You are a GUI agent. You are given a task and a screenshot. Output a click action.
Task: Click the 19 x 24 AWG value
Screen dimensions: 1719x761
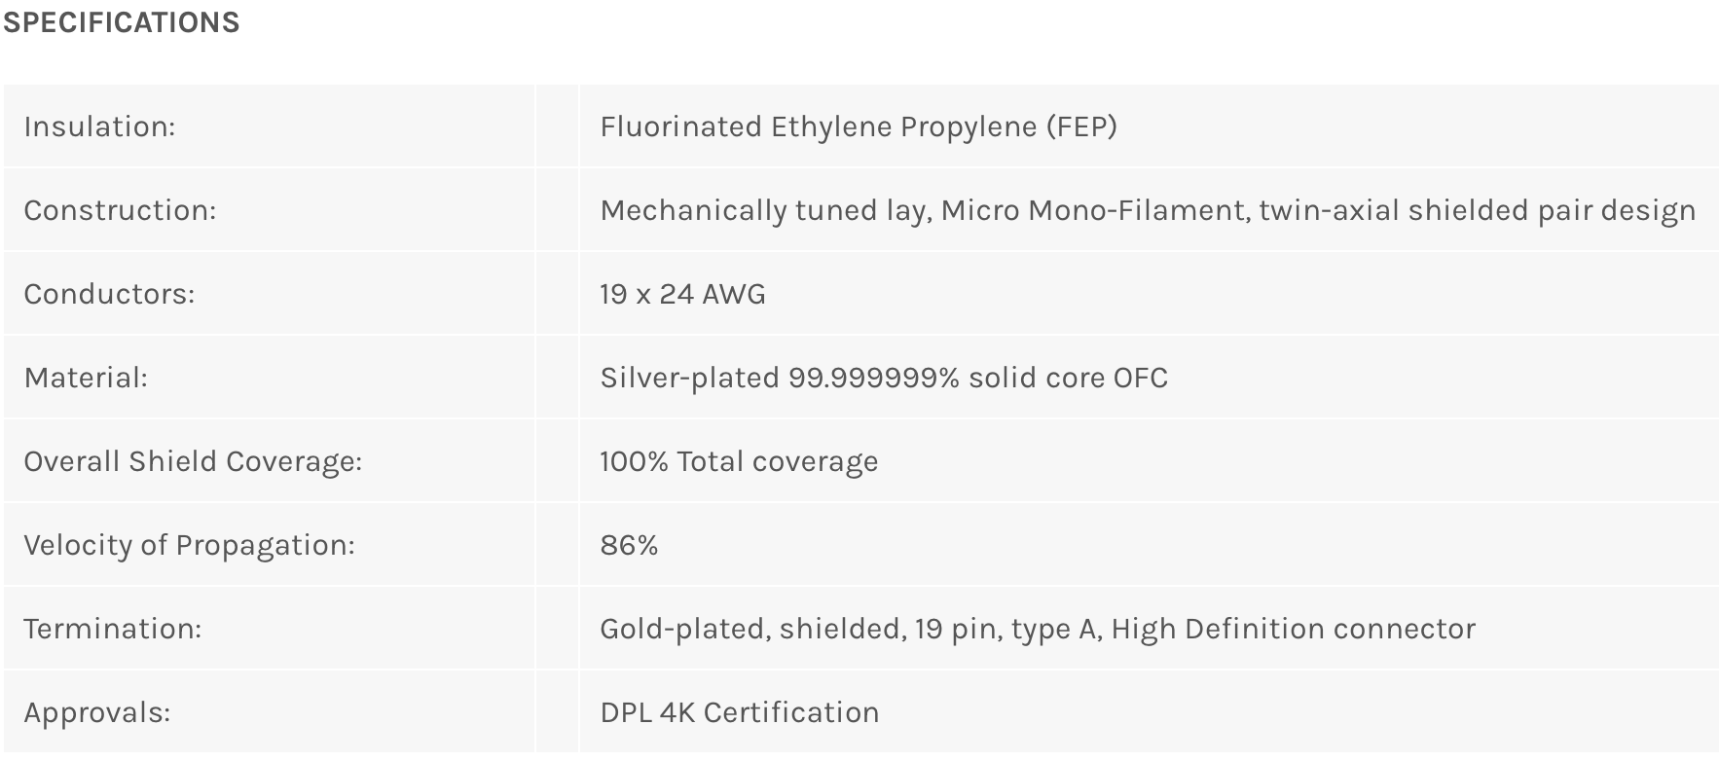[682, 294]
